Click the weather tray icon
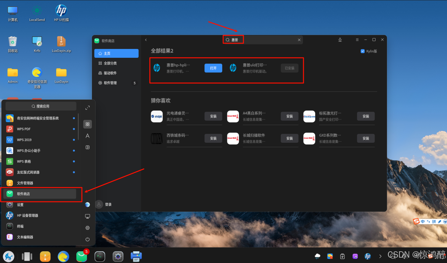The width and height of the screenshot is (447, 263). (x=317, y=256)
